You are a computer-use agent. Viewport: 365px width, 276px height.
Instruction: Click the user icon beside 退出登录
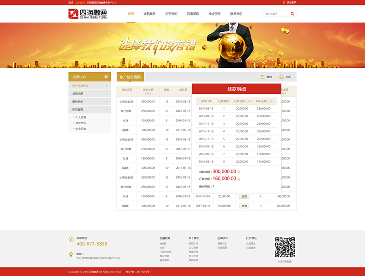click(284, 3)
